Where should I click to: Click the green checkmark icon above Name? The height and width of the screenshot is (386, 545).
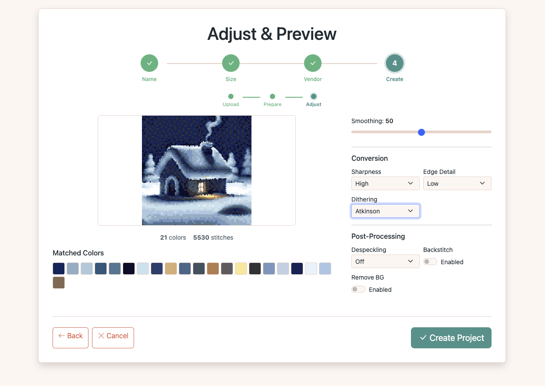click(x=149, y=63)
